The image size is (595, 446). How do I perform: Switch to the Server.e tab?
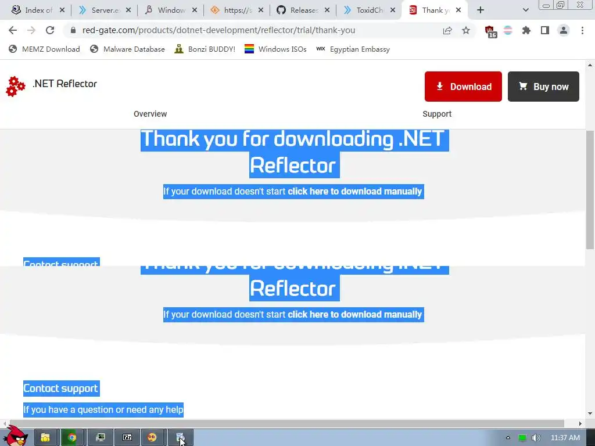click(103, 10)
